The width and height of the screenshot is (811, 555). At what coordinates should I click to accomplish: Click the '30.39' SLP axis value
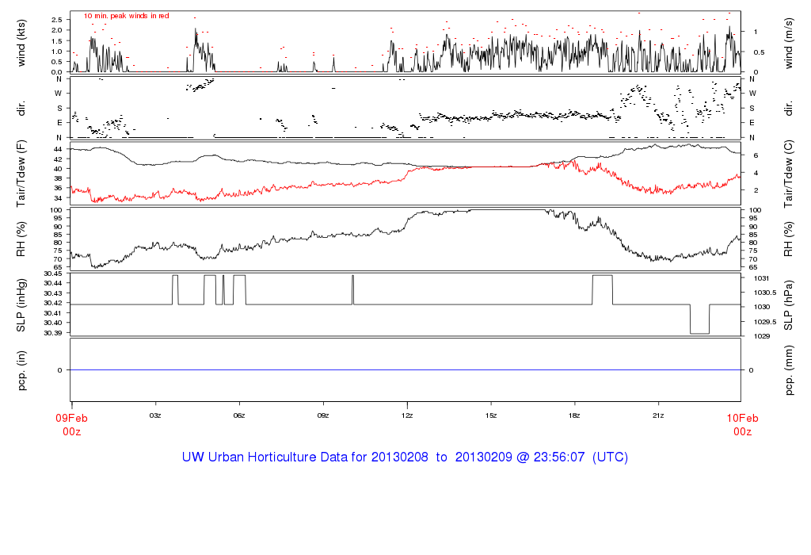53,333
